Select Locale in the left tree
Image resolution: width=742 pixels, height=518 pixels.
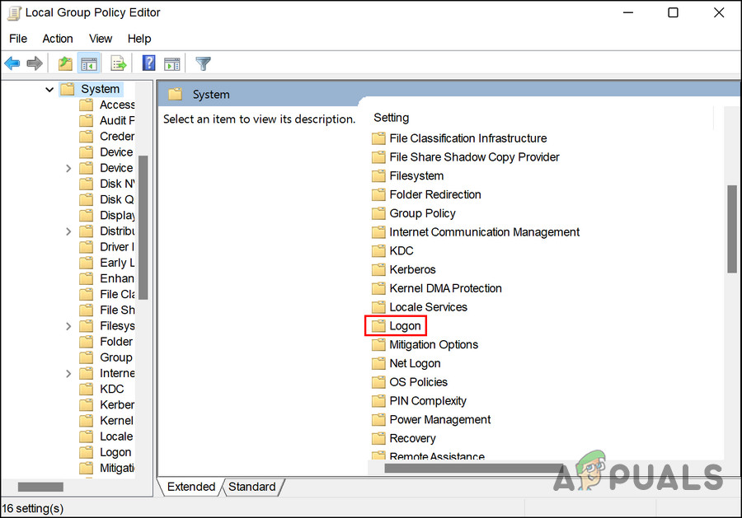point(116,436)
